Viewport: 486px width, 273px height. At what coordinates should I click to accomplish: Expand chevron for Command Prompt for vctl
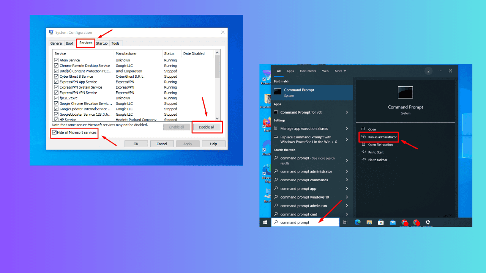pyautogui.click(x=347, y=112)
